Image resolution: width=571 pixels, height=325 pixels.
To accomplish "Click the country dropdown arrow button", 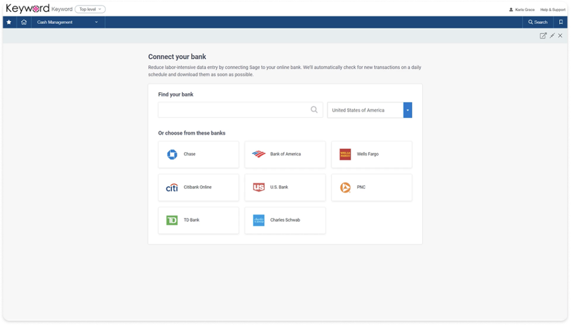I will (x=408, y=110).
